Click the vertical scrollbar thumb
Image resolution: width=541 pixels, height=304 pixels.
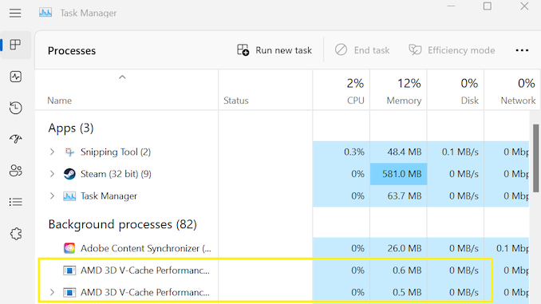[x=535, y=158]
